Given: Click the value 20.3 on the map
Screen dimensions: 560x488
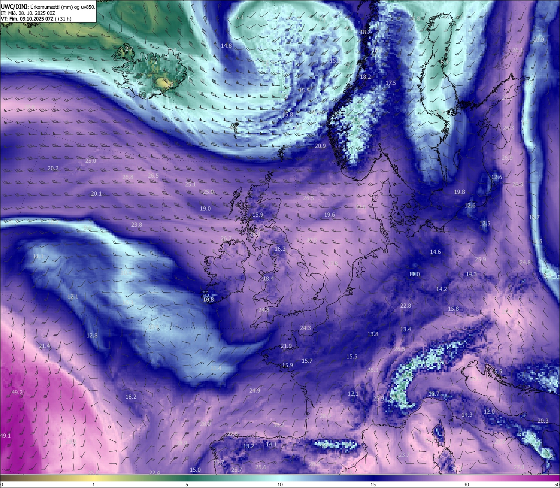Looking at the screenshot, I should [543, 421].
